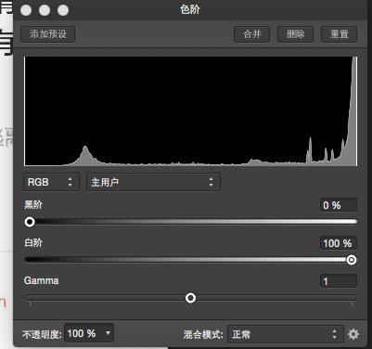The image size is (372, 349).
Task: Click the 删除 button
Action: (296, 34)
